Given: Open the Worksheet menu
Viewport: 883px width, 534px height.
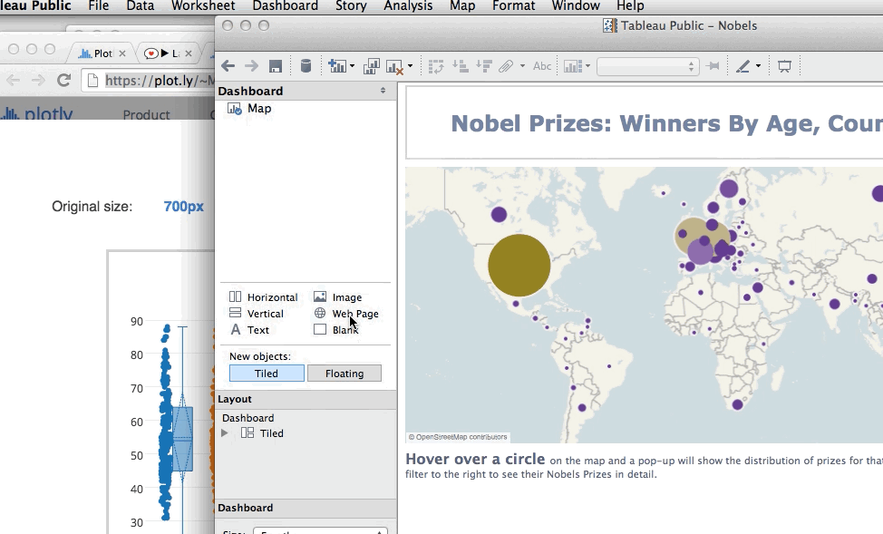Looking at the screenshot, I should point(203,6).
